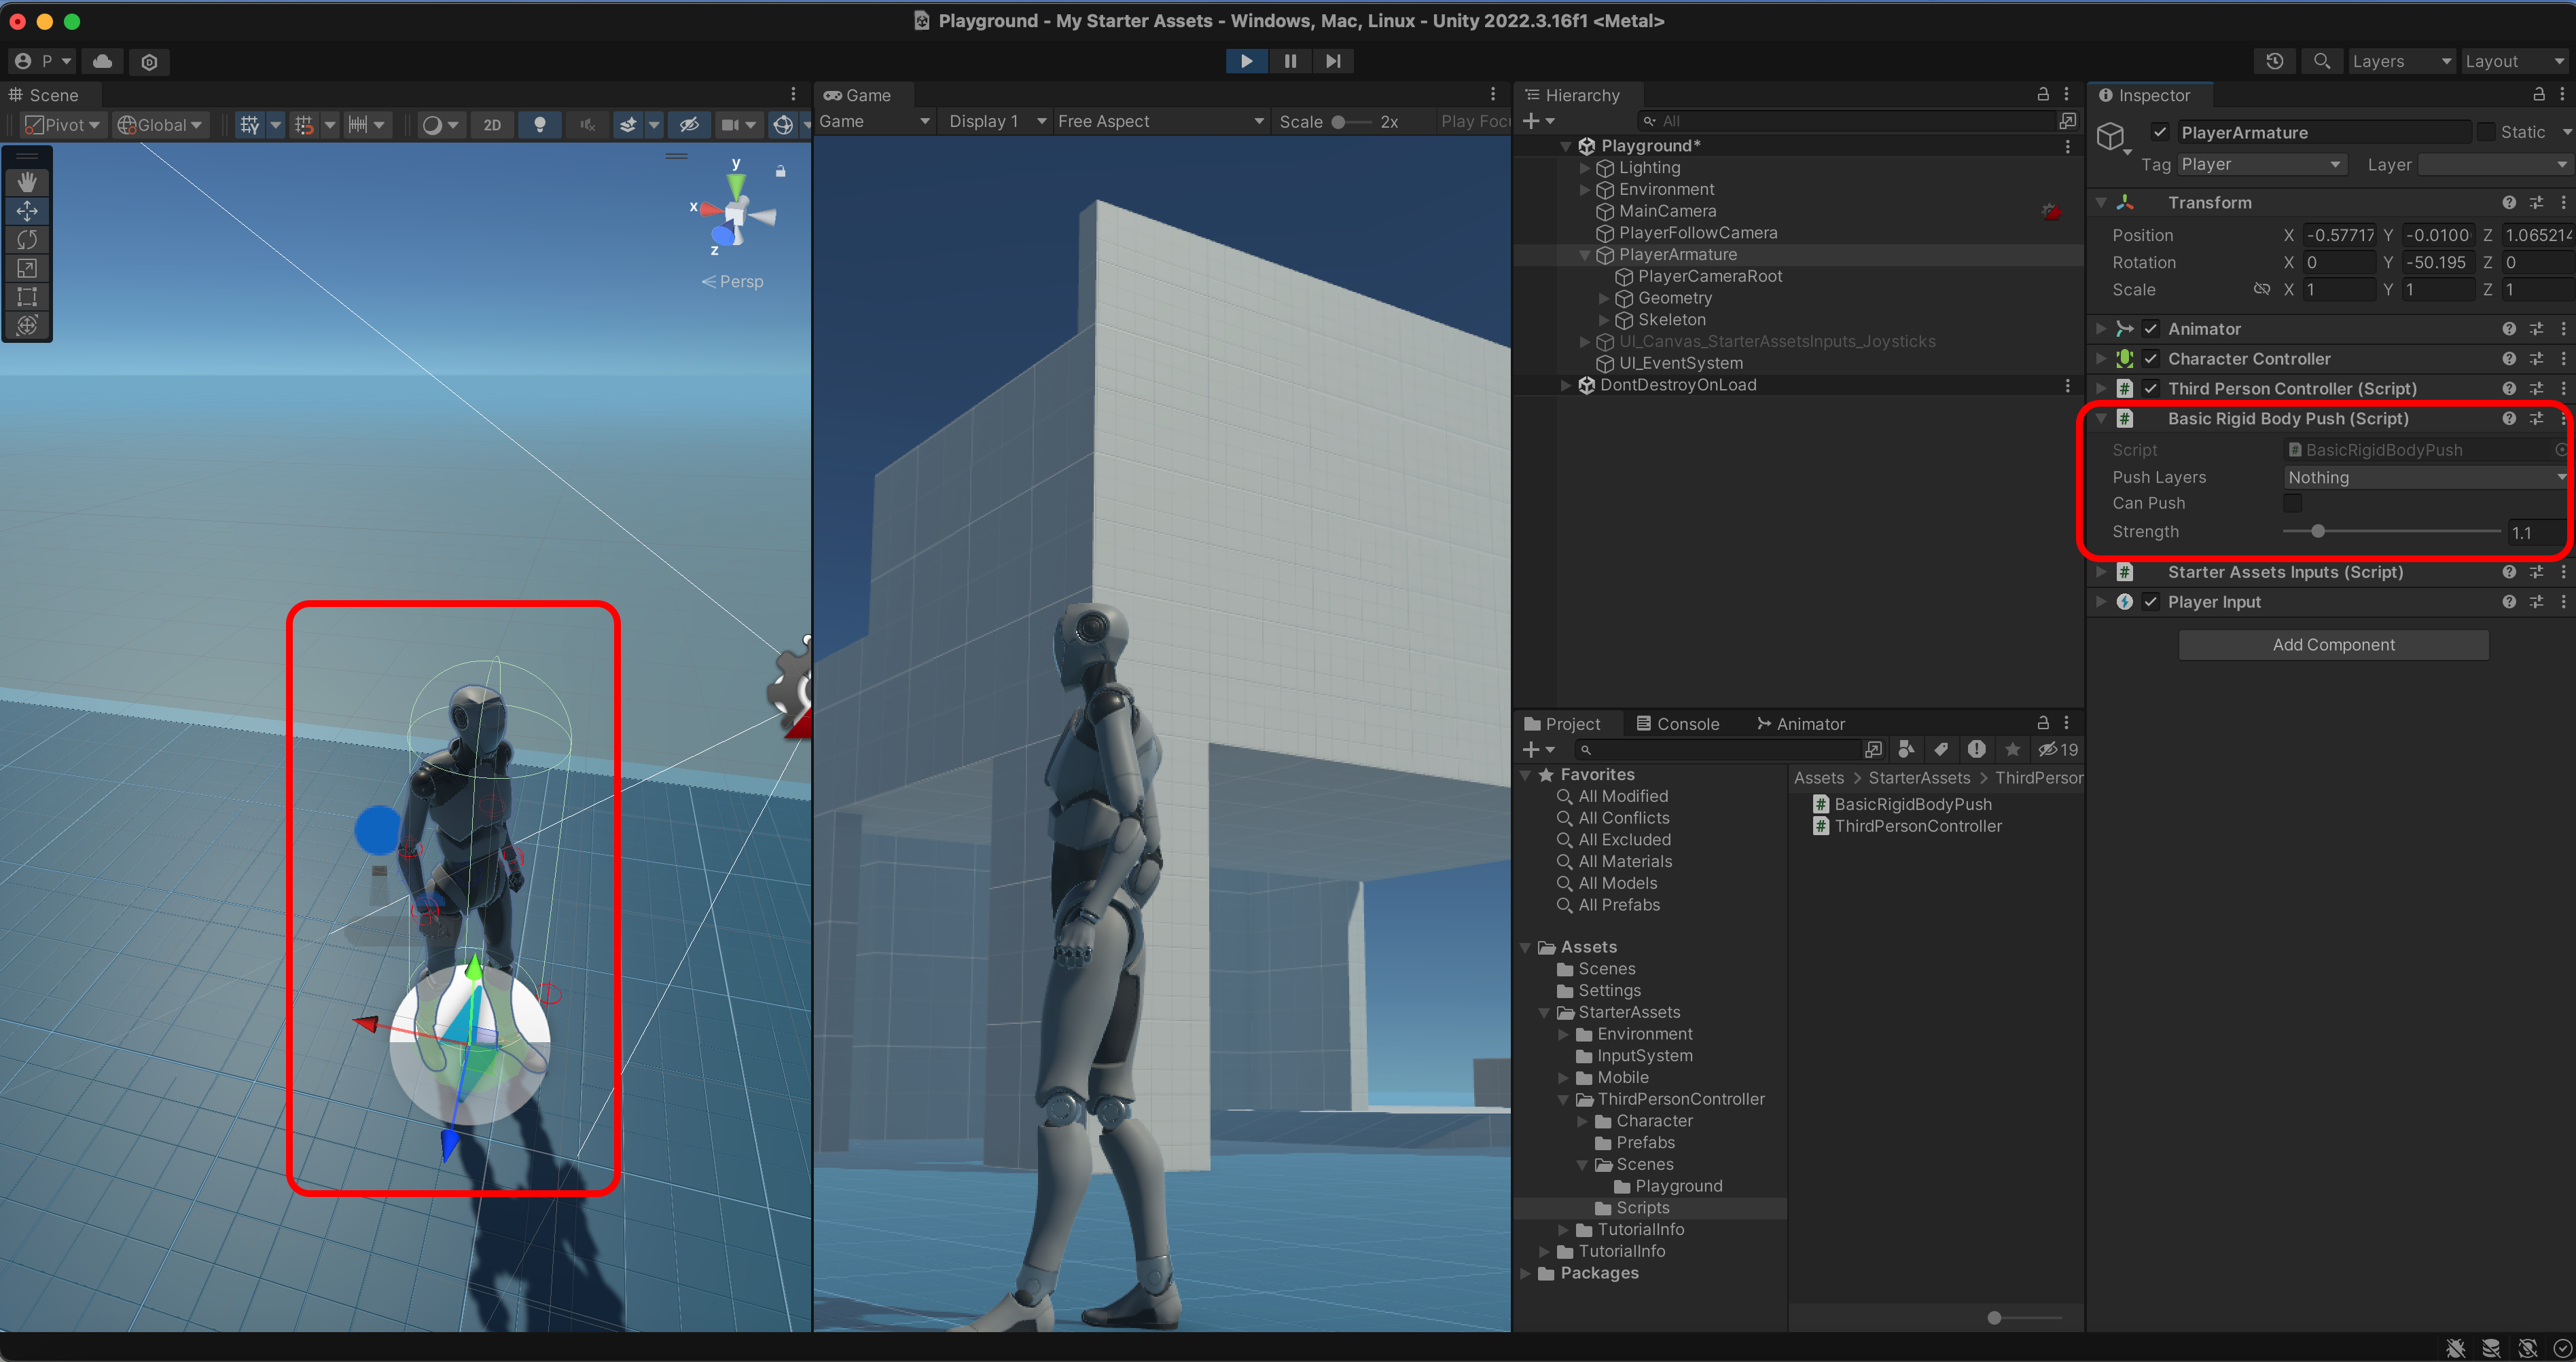Select the Rotate tool in Scene
Viewport: 2576px width, 1362px height.
click(27, 240)
